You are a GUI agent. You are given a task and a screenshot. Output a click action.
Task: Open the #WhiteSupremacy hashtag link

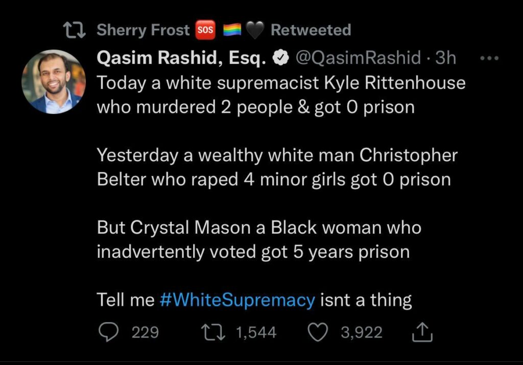click(237, 300)
